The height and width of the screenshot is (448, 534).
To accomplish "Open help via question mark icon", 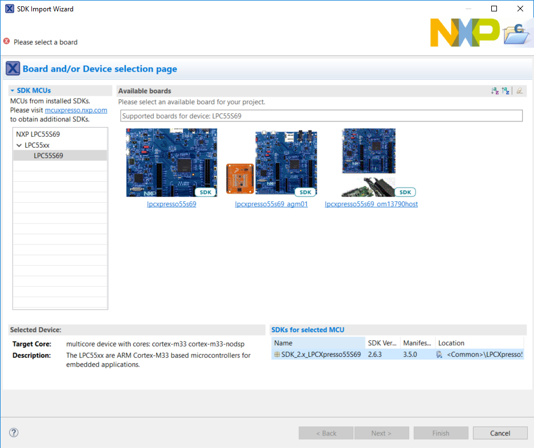I will pyautogui.click(x=14, y=433).
